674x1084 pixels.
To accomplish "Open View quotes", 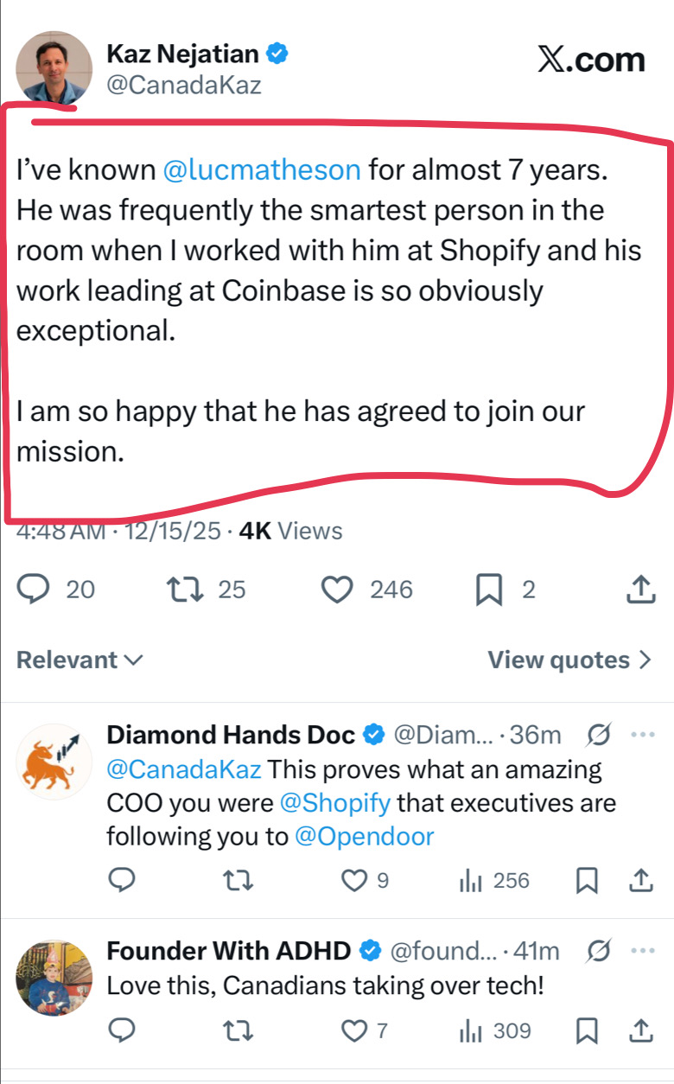I will click(569, 660).
